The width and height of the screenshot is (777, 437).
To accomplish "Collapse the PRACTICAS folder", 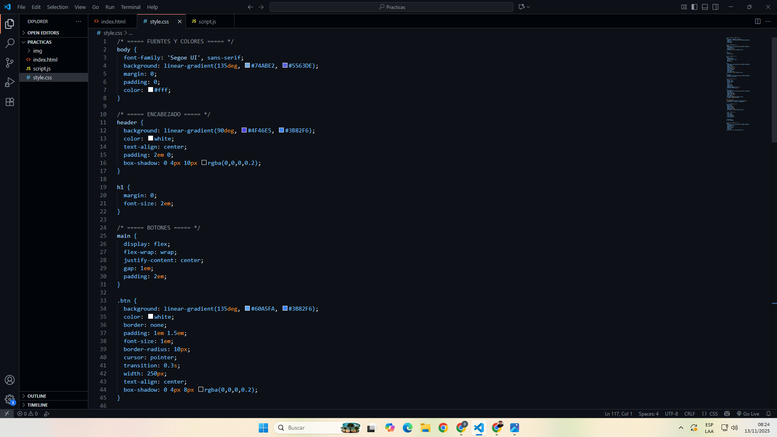I will (39, 42).
